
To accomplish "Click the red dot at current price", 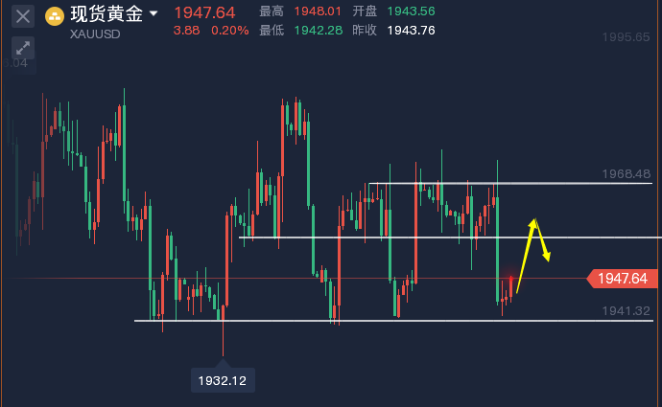I will click(509, 280).
